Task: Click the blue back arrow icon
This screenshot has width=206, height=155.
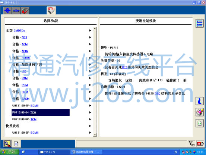Action: (7, 10)
